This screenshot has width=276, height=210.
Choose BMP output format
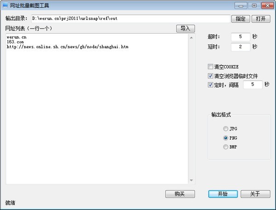pos(225,147)
